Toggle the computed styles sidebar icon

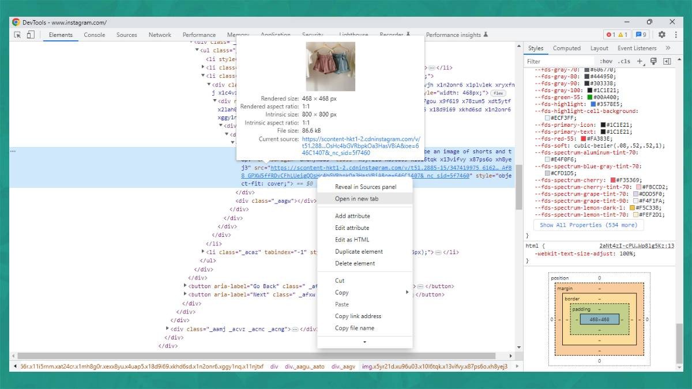tap(667, 61)
